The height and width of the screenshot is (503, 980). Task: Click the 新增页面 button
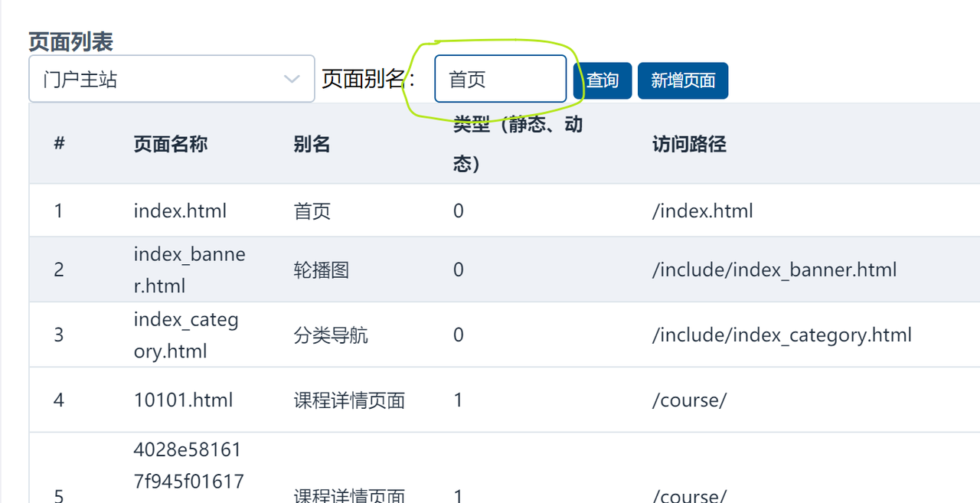tap(682, 80)
